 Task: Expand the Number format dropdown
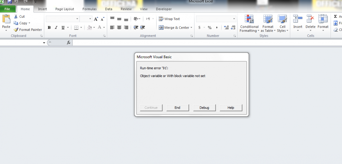click(x=234, y=19)
